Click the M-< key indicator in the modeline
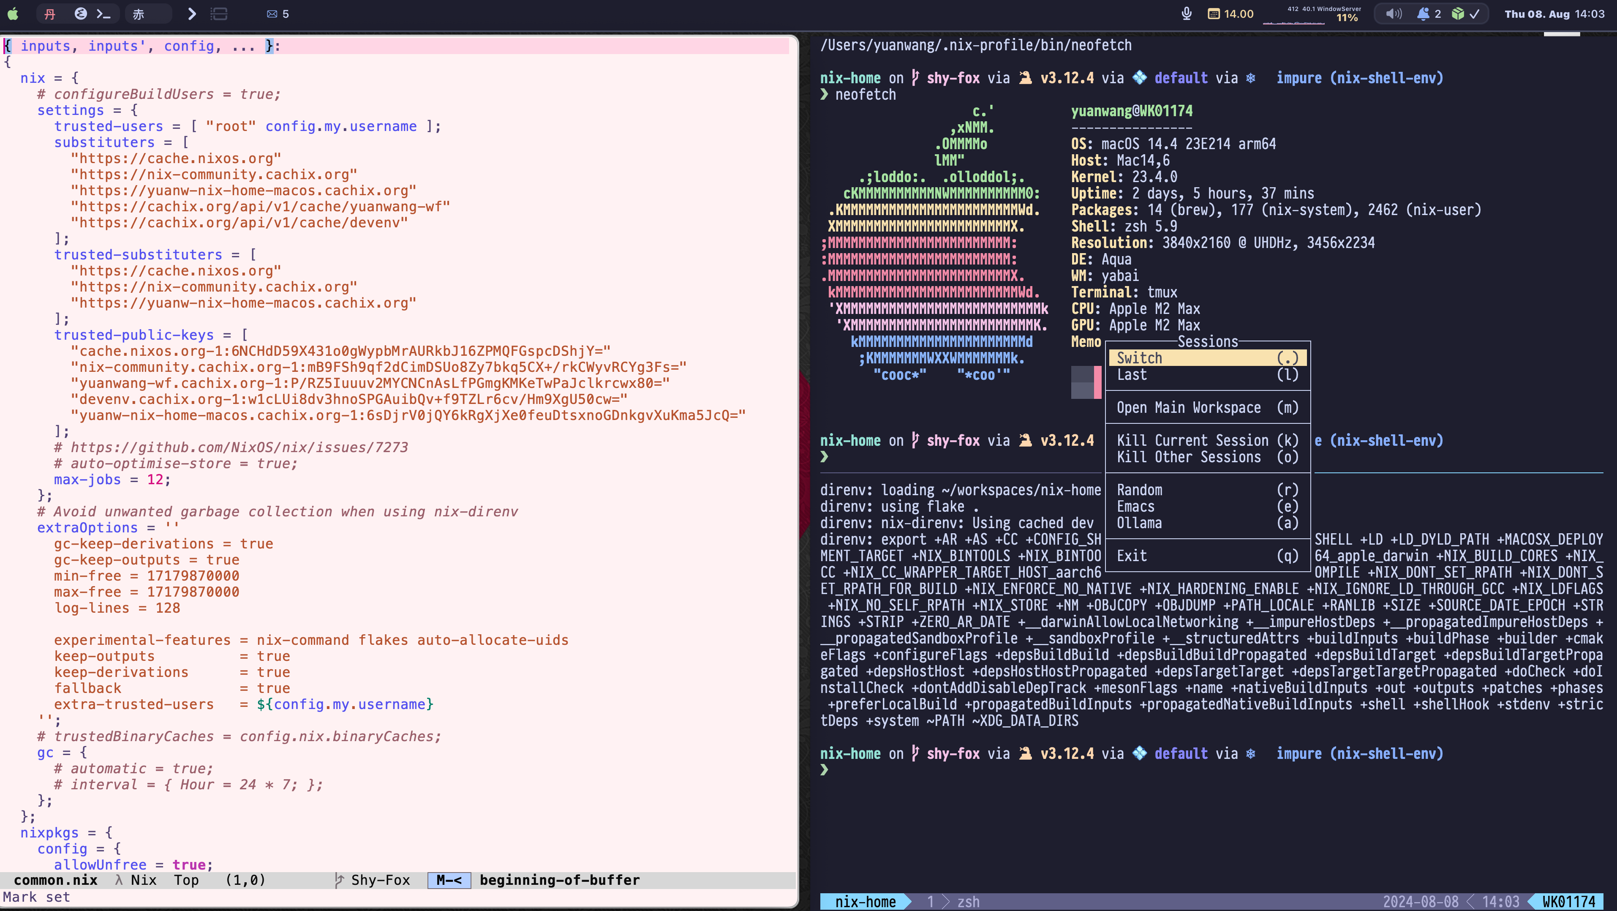 tap(449, 880)
